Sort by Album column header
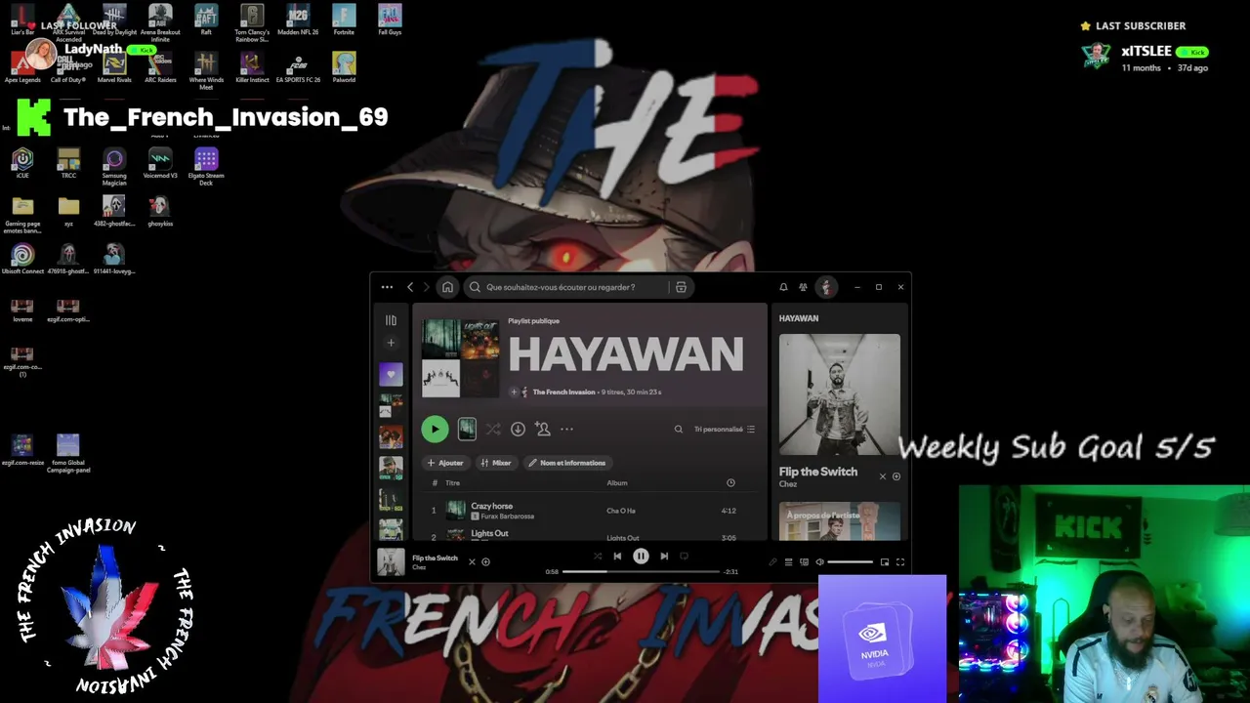This screenshot has height=703, width=1250. [617, 483]
